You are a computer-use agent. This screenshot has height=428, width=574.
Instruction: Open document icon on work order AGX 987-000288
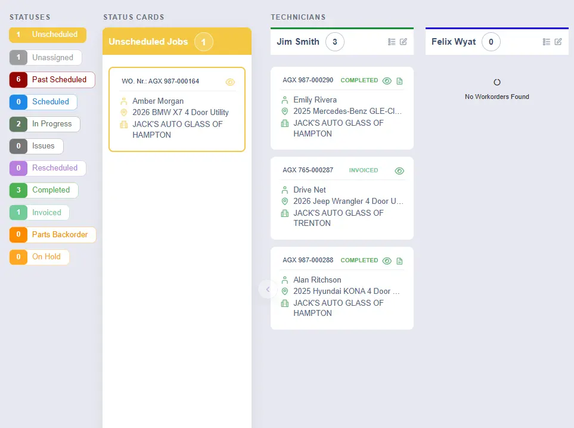[x=400, y=261]
